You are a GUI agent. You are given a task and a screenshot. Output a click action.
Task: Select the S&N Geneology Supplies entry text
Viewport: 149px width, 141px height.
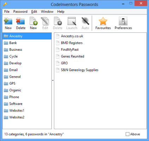(80, 70)
